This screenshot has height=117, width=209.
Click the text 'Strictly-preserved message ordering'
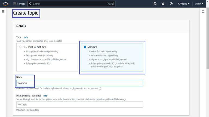42,51
